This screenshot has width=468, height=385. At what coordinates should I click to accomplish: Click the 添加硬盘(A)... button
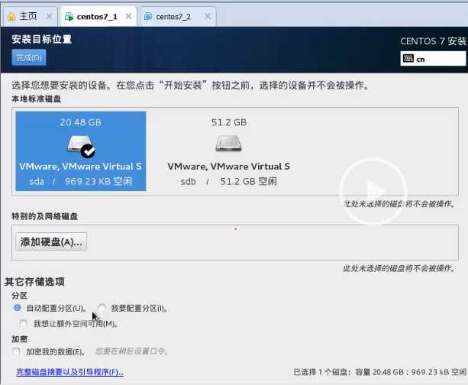pyautogui.click(x=51, y=242)
